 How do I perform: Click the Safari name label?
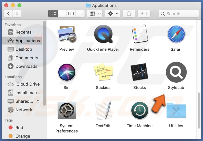click(x=176, y=49)
